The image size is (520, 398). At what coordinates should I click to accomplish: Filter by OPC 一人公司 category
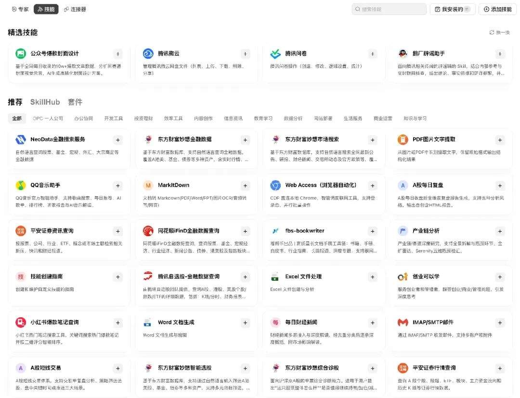[48, 118]
